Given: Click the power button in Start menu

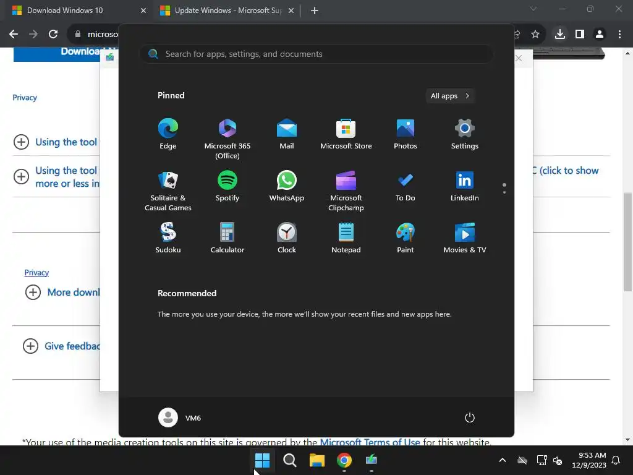Looking at the screenshot, I should click(470, 417).
